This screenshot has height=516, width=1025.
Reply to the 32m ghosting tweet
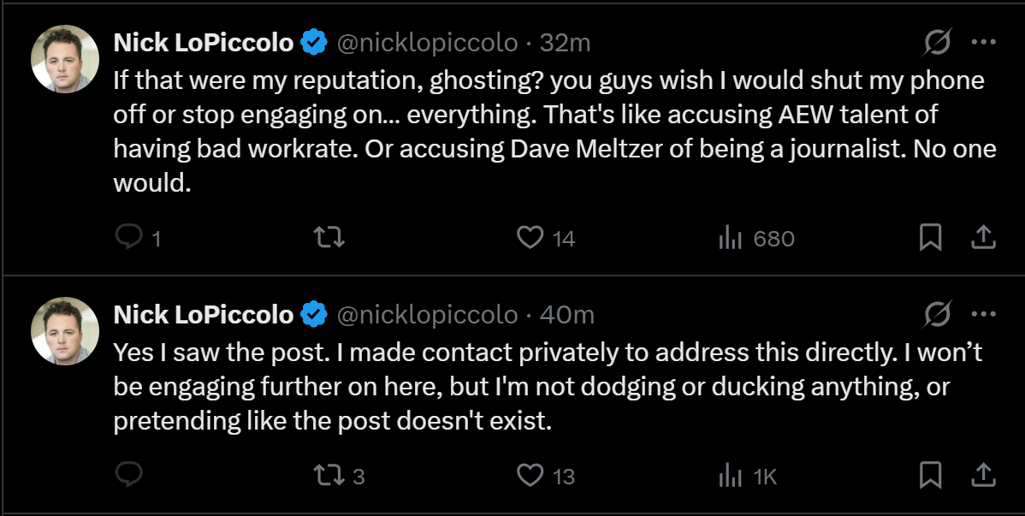137,237
